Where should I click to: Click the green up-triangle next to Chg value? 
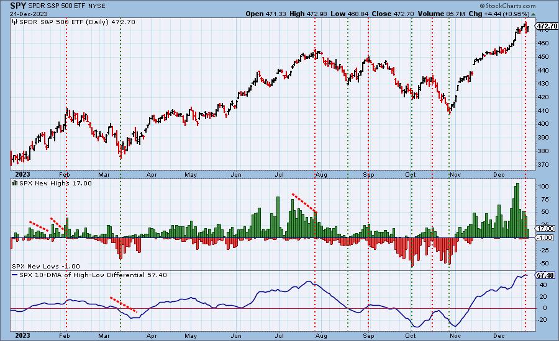click(533, 14)
